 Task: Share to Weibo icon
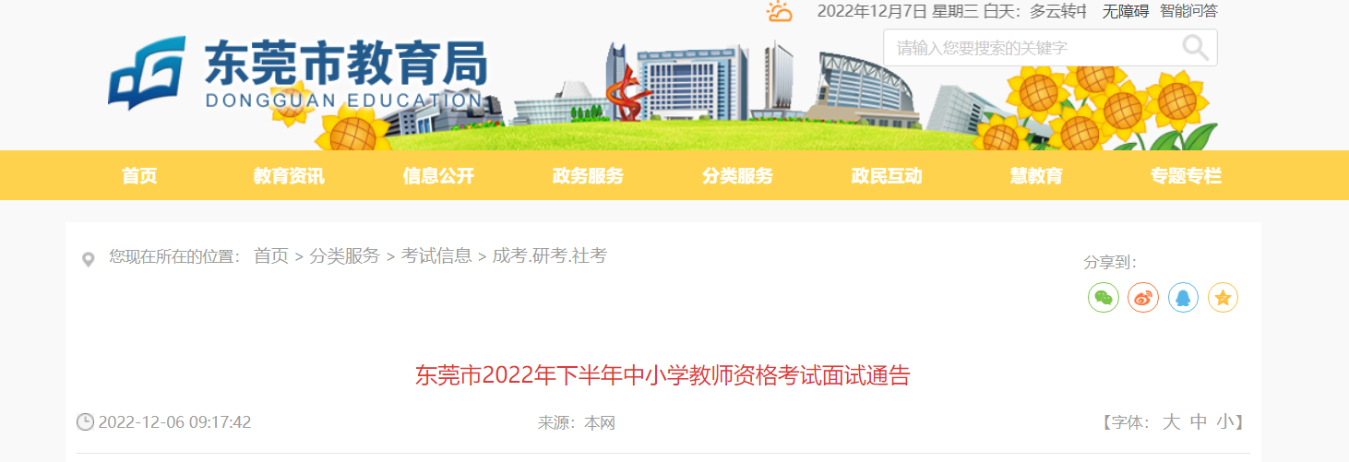1143,297
